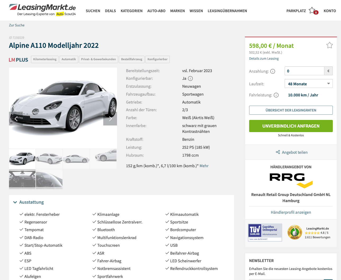Save offer with star icon beside price
341x280 pixels.
click(329, 45)
